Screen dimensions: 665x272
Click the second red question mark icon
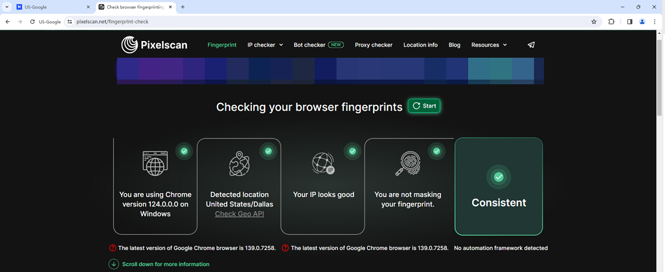(x=285, y=248)
